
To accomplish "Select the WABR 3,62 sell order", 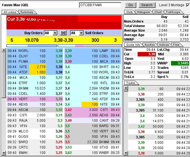I will (93, 153).
